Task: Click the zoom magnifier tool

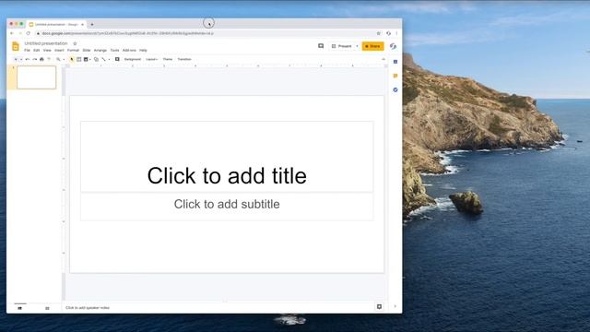Action: coord(58,59)
